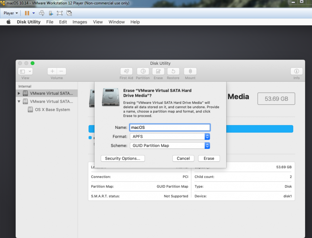This screenshot has height=238, width=312.
Task: Expand the first VMware Virtual SATA disk
Action: tap(19, 93)
